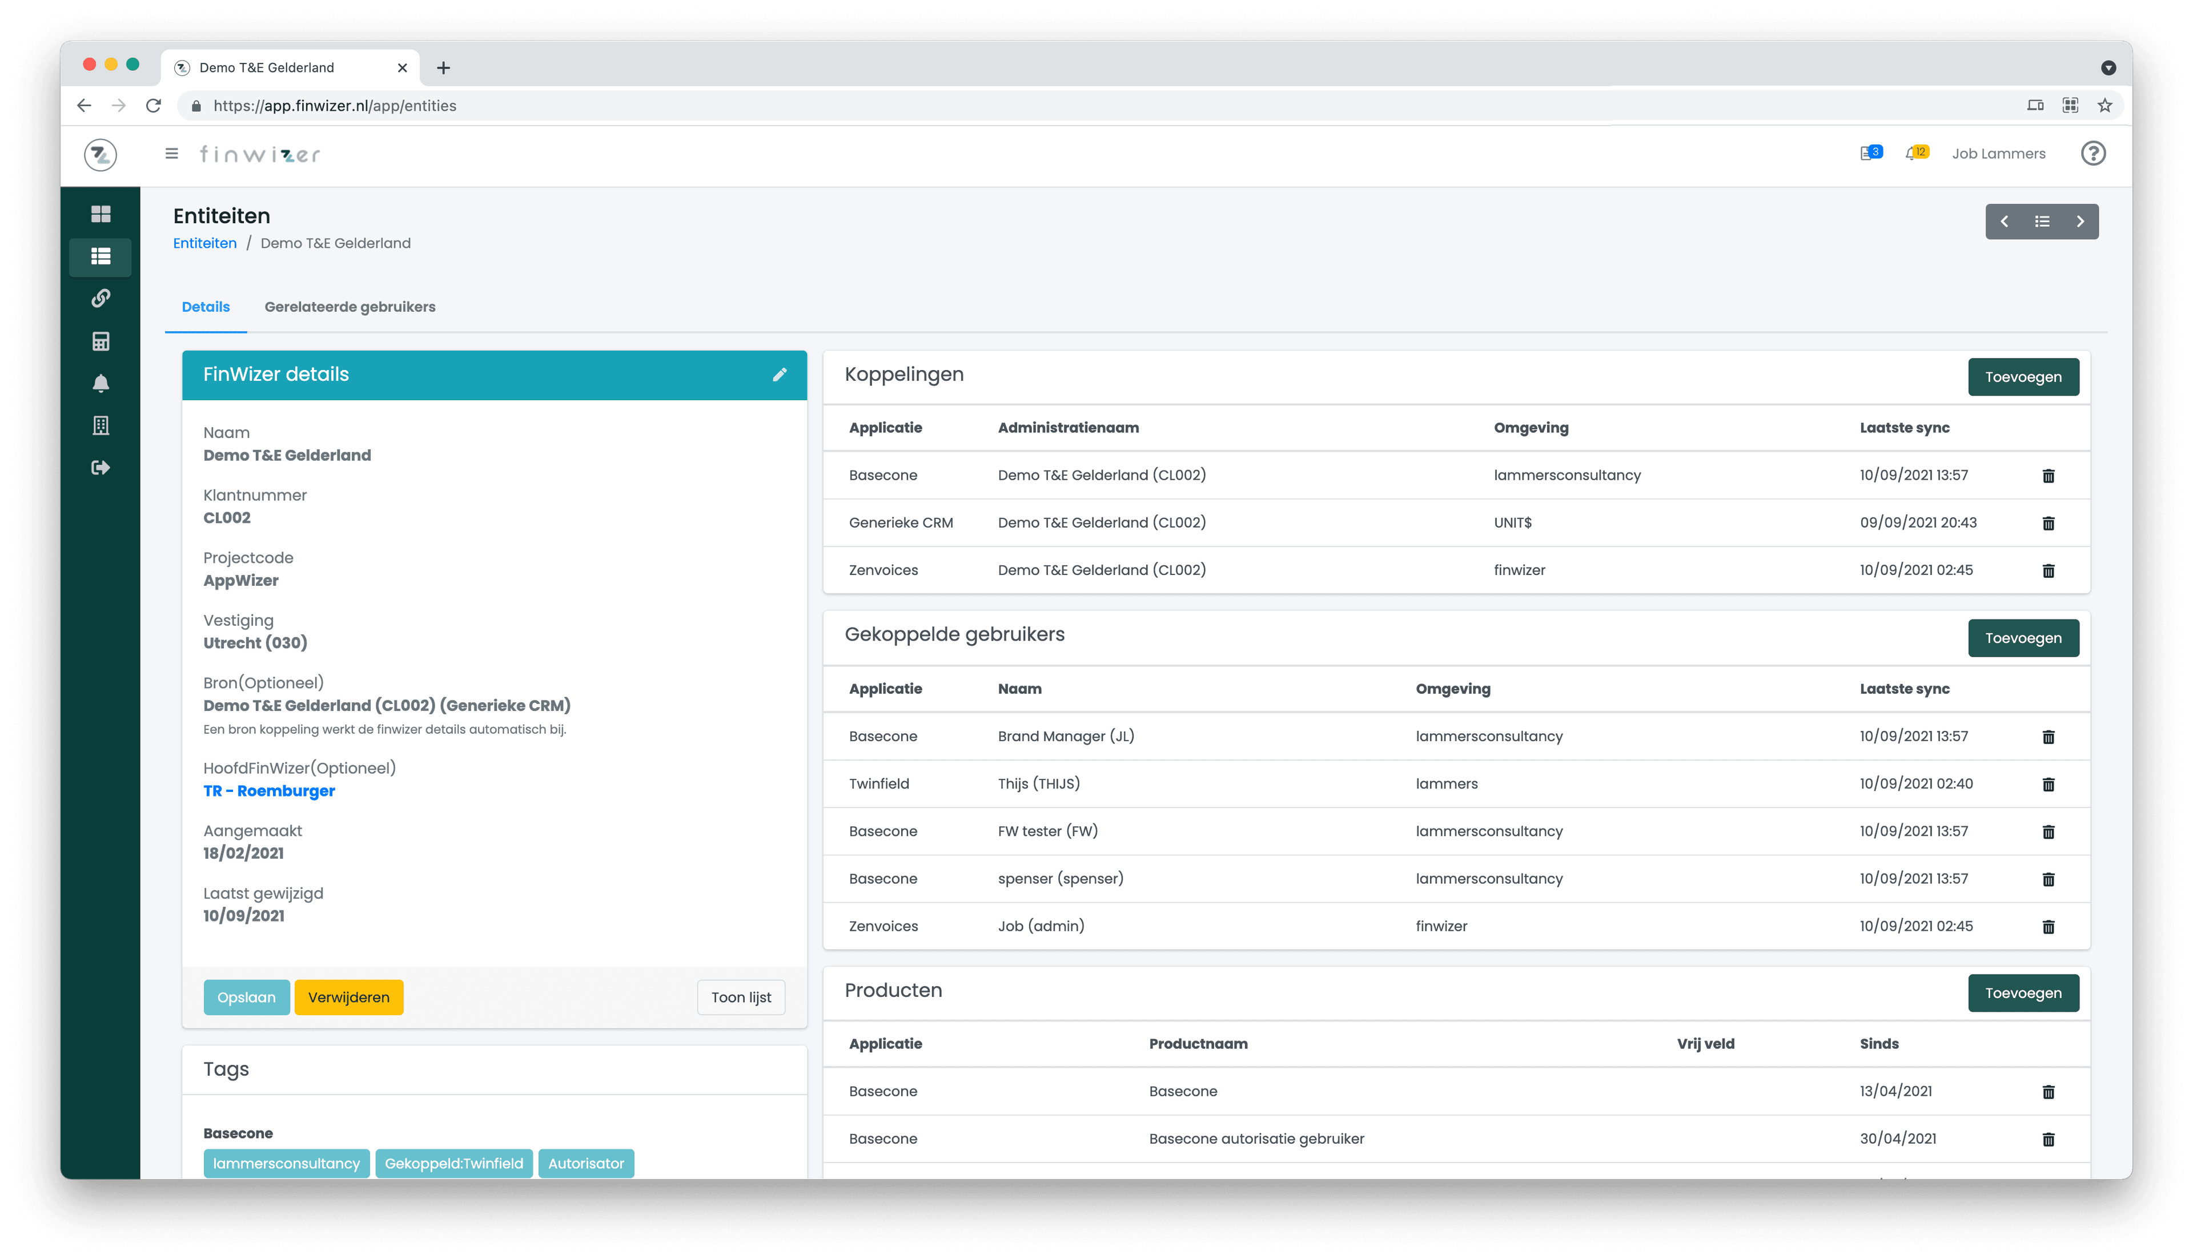Delete the Generieke CRM koppeling row

tap(2048, 523)
